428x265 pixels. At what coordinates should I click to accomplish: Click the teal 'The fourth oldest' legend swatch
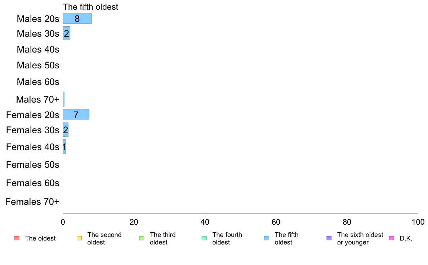(x=204, y=238)
